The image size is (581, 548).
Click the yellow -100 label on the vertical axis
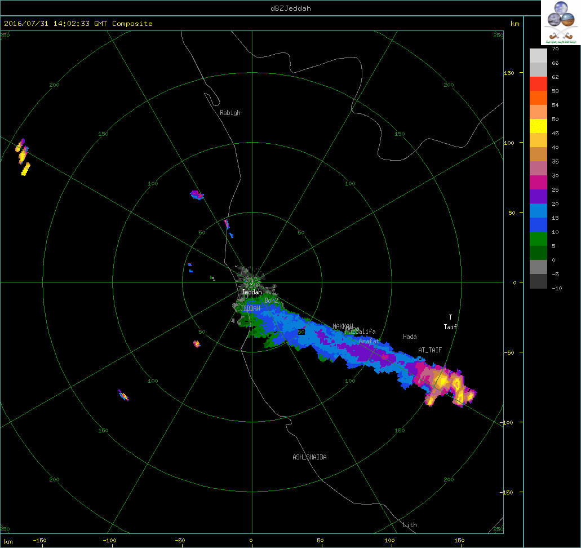[506, 422]
